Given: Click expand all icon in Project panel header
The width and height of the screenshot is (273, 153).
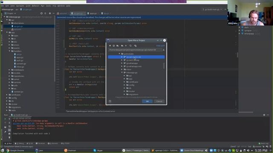Looking at the screenshot, I should click(x=45, y=13).
